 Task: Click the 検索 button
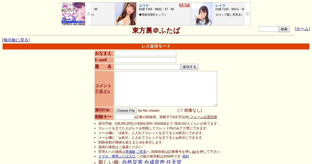pos(284,29)
